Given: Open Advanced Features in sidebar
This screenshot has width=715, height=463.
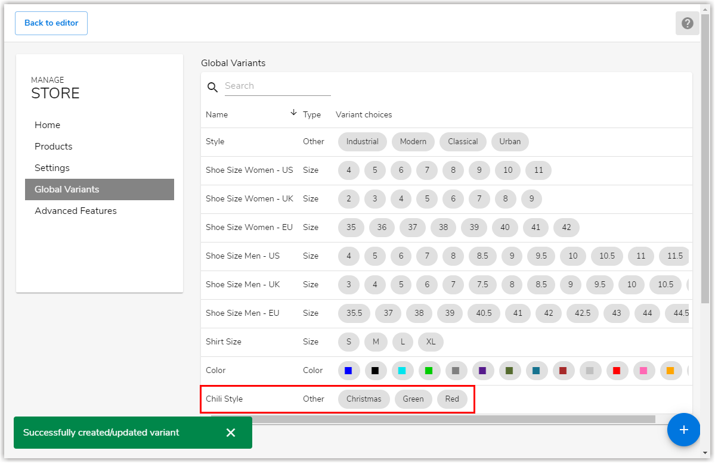Looking at the screenshot, I should pyautogui.click(x=76, y=210).
